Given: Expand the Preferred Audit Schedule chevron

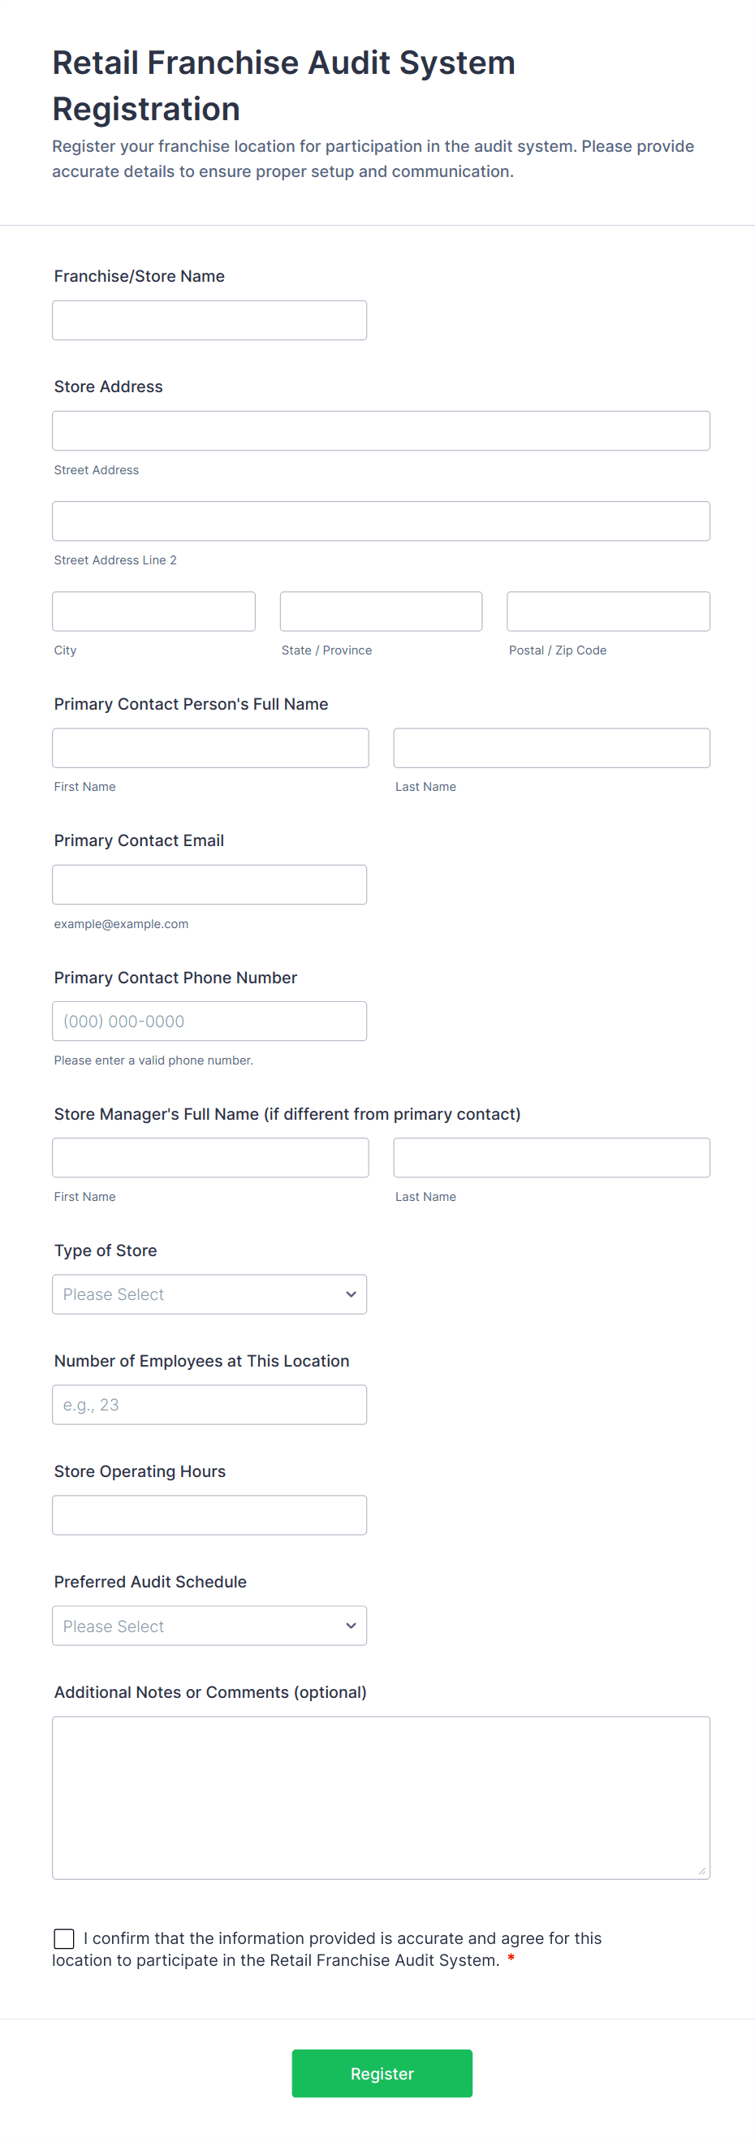Looking at the screenshot, I should click(x=351, y=1626).
